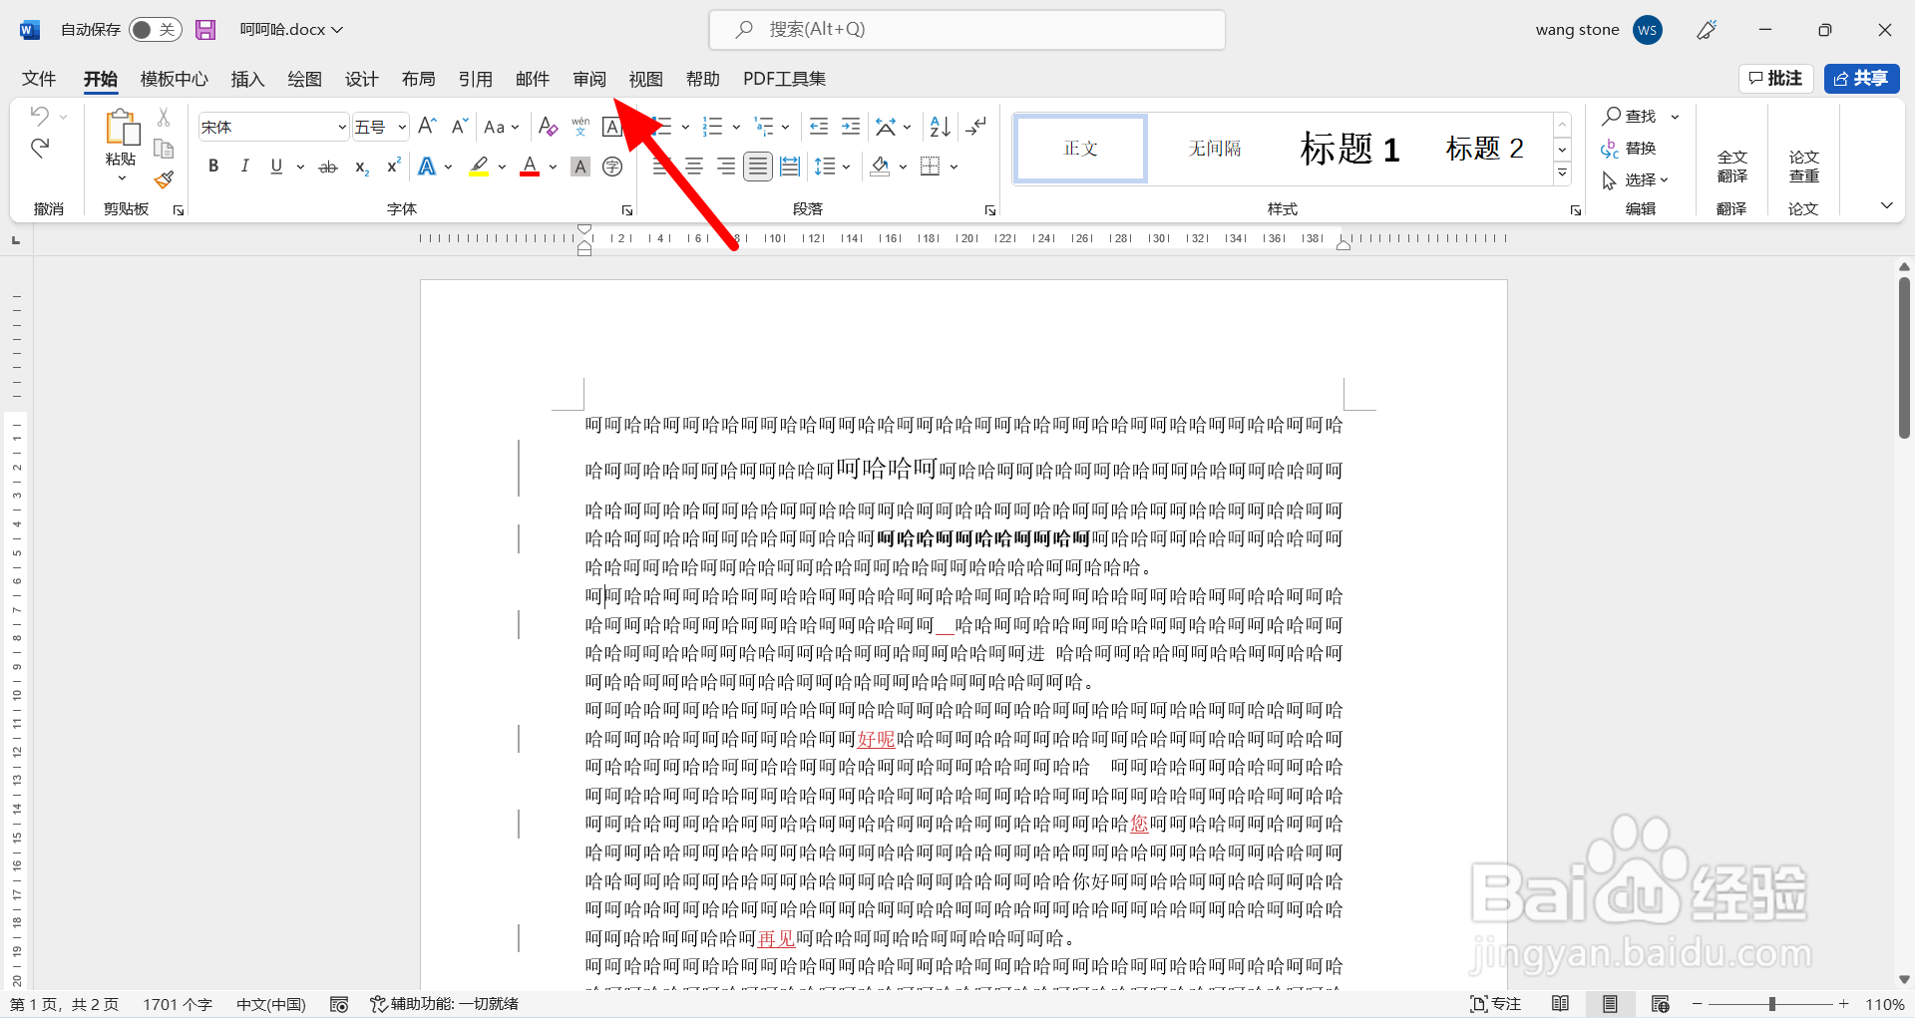
Task: Center-align the paragraph
Action: click(694, 167)
